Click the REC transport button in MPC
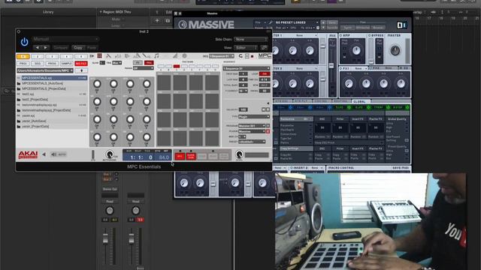 (180, 157)
